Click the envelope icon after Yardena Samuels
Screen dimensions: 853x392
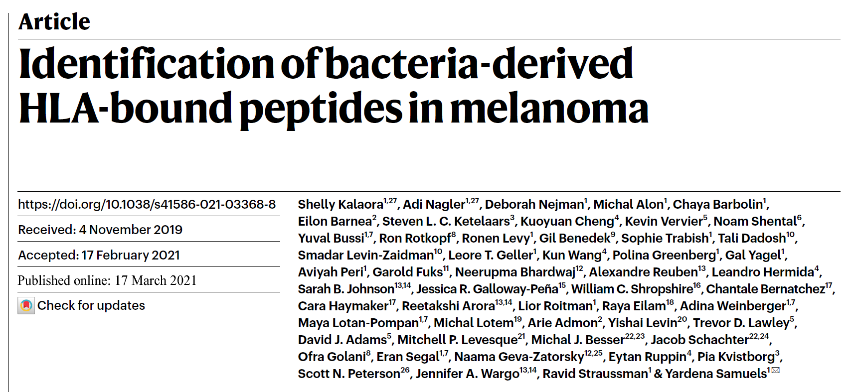(775, 371)
